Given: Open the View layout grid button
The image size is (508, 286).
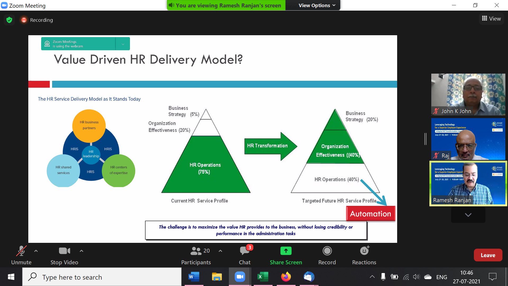Looking at the screenshot, I should point(491,19).
